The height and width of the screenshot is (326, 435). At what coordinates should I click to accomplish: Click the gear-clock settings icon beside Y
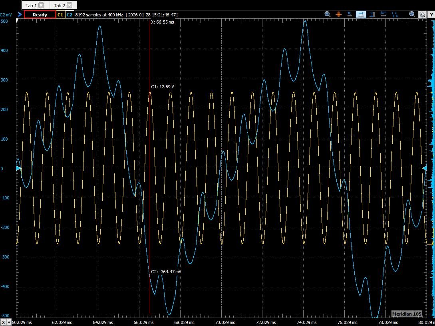click(422, 14)
